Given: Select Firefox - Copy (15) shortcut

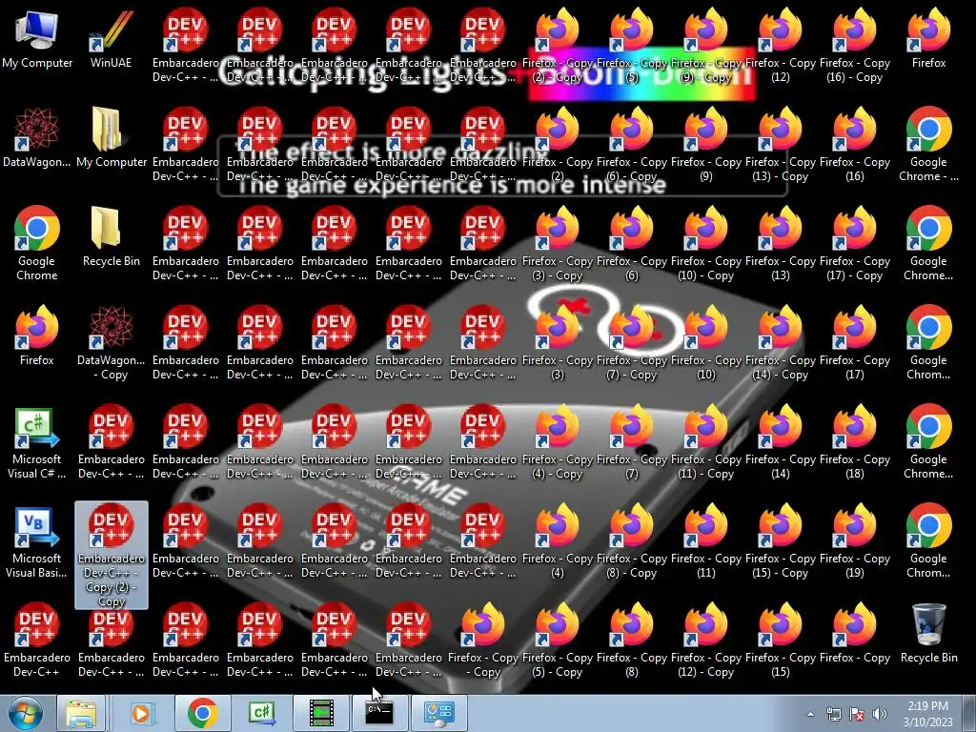Looking at the screenshot, I should point(780,640).
